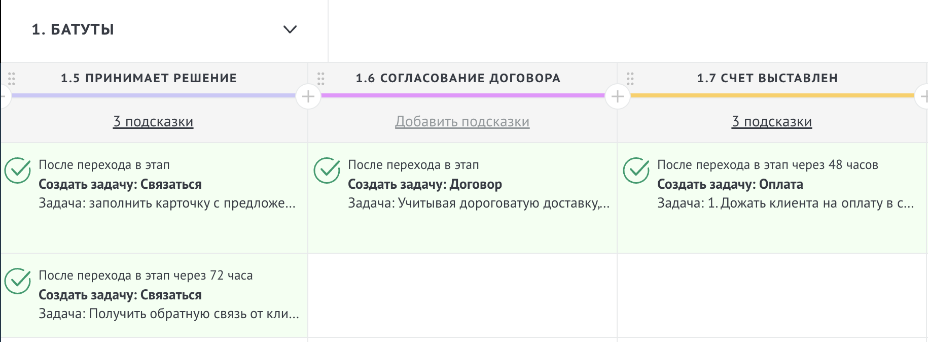
Task: Add stage between Принимает решение and Согласование договора
Action: pos(308,96)
